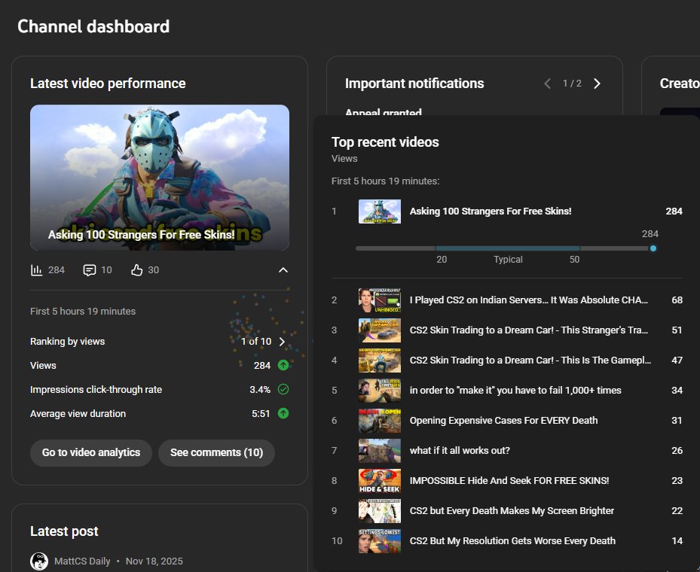
Task: Click the next notification right chevron
Action: click(597, 84)
